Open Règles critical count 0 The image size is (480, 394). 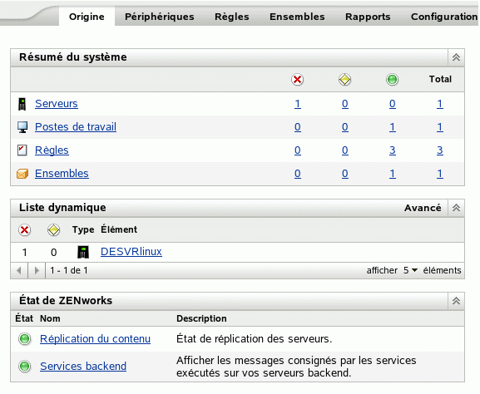coord(298,150)
